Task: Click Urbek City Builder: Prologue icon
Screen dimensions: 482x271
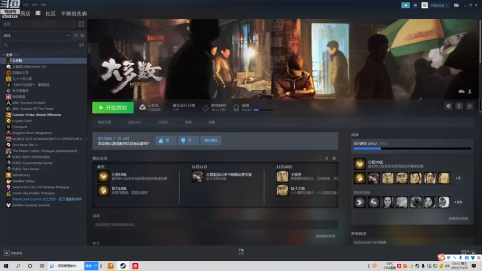Action: pos(8,193)
